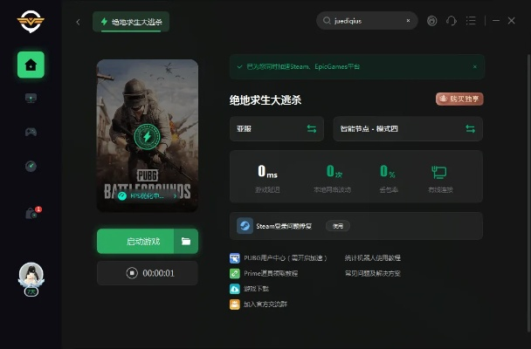Click the Steam login repair icon
This screenshot has width=531, height=349.
click(x=245, y=226)
